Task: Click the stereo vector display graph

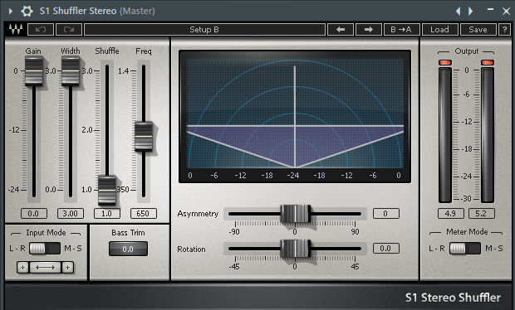Action: click(295, 117)
